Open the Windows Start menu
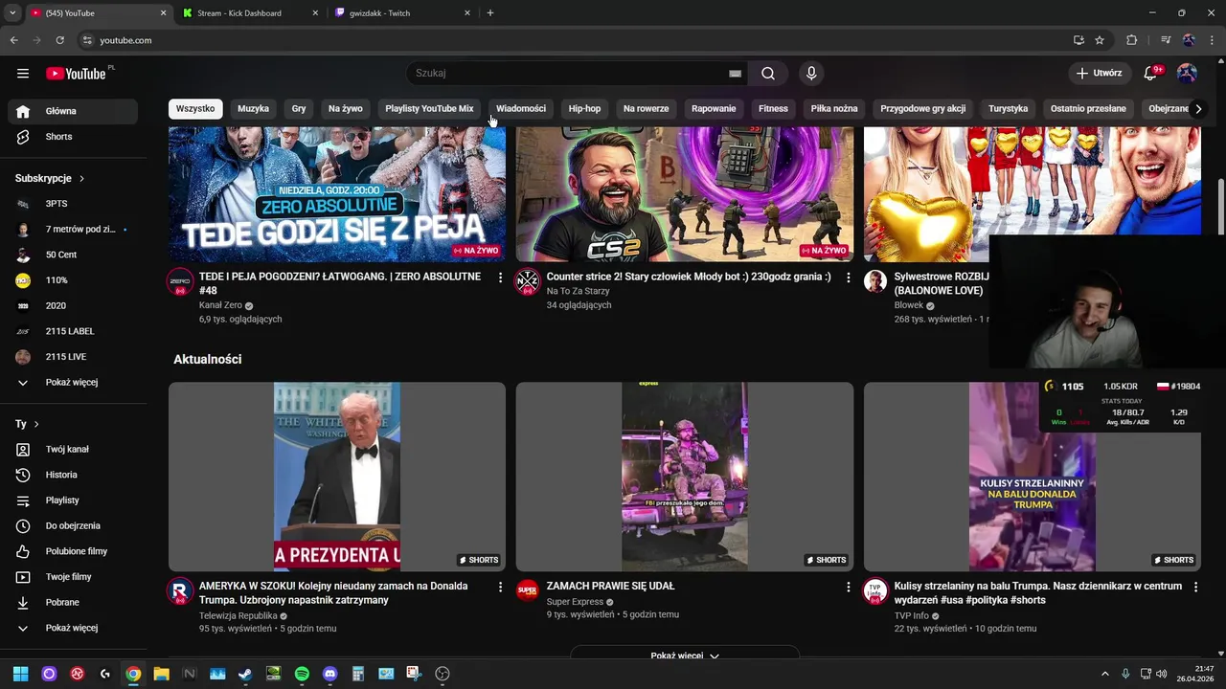Viewport: 1226px width, 689px height. [20, 674]
